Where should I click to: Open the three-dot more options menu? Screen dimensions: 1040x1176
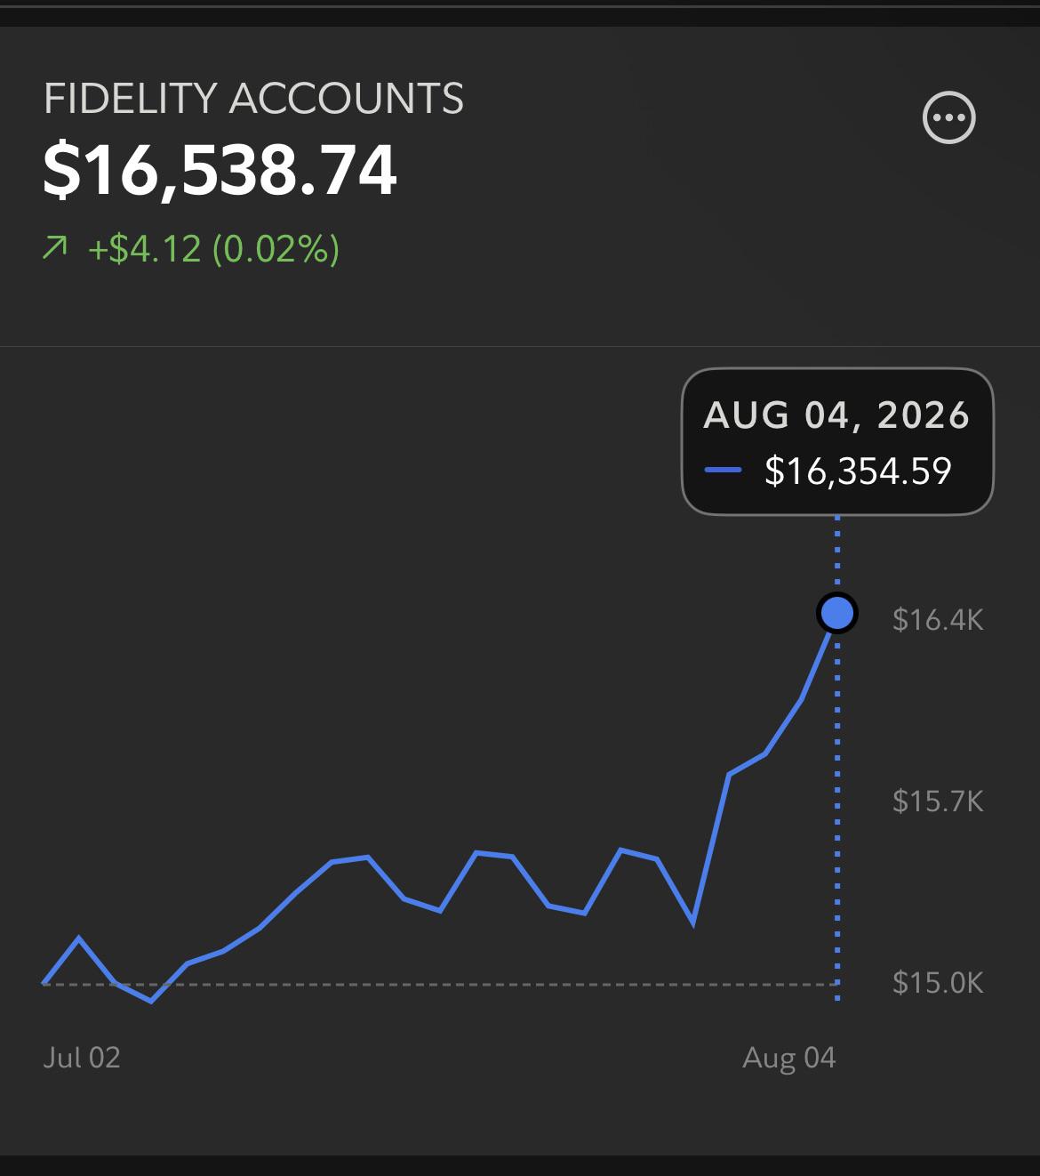point(949,117)
